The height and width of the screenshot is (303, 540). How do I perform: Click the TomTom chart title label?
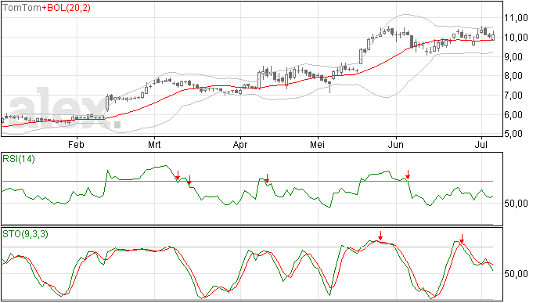[x=22, y=8]
